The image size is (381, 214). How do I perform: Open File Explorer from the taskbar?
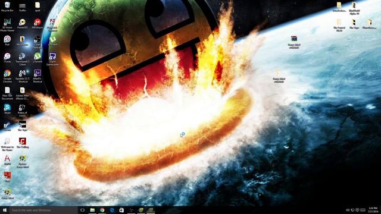92,210
